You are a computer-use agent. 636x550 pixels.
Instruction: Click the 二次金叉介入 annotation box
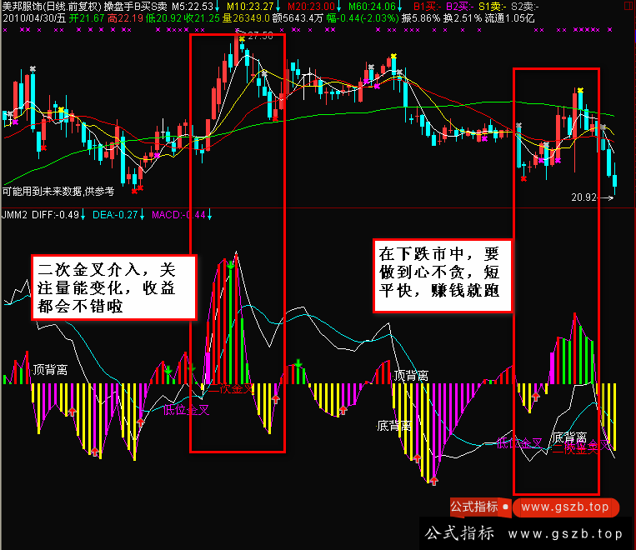[114, 285]
